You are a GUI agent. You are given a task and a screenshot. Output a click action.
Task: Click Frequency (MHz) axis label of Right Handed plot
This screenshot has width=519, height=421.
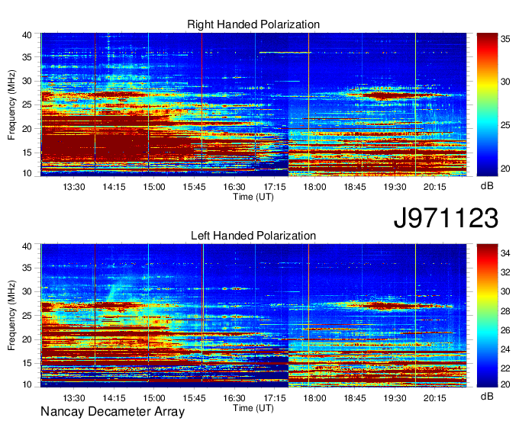[x=11, y=104]
